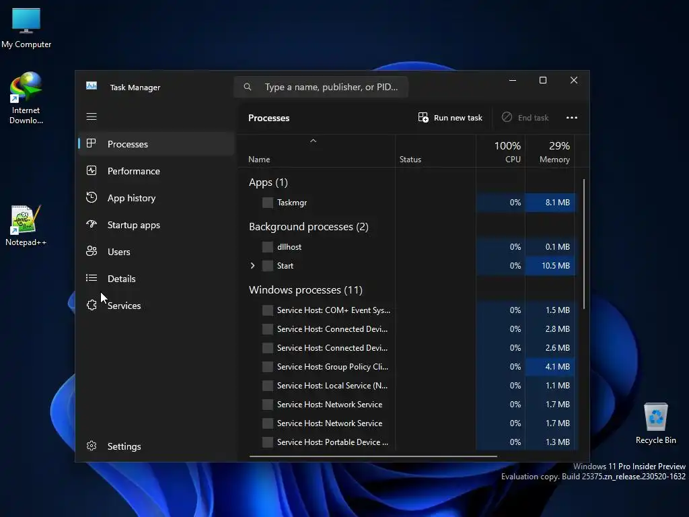Image resolution: width=689 pixels, height=517 pixels.
Task: Focus the name, publisher, or PID search box
Action: [x=321, y=87]
